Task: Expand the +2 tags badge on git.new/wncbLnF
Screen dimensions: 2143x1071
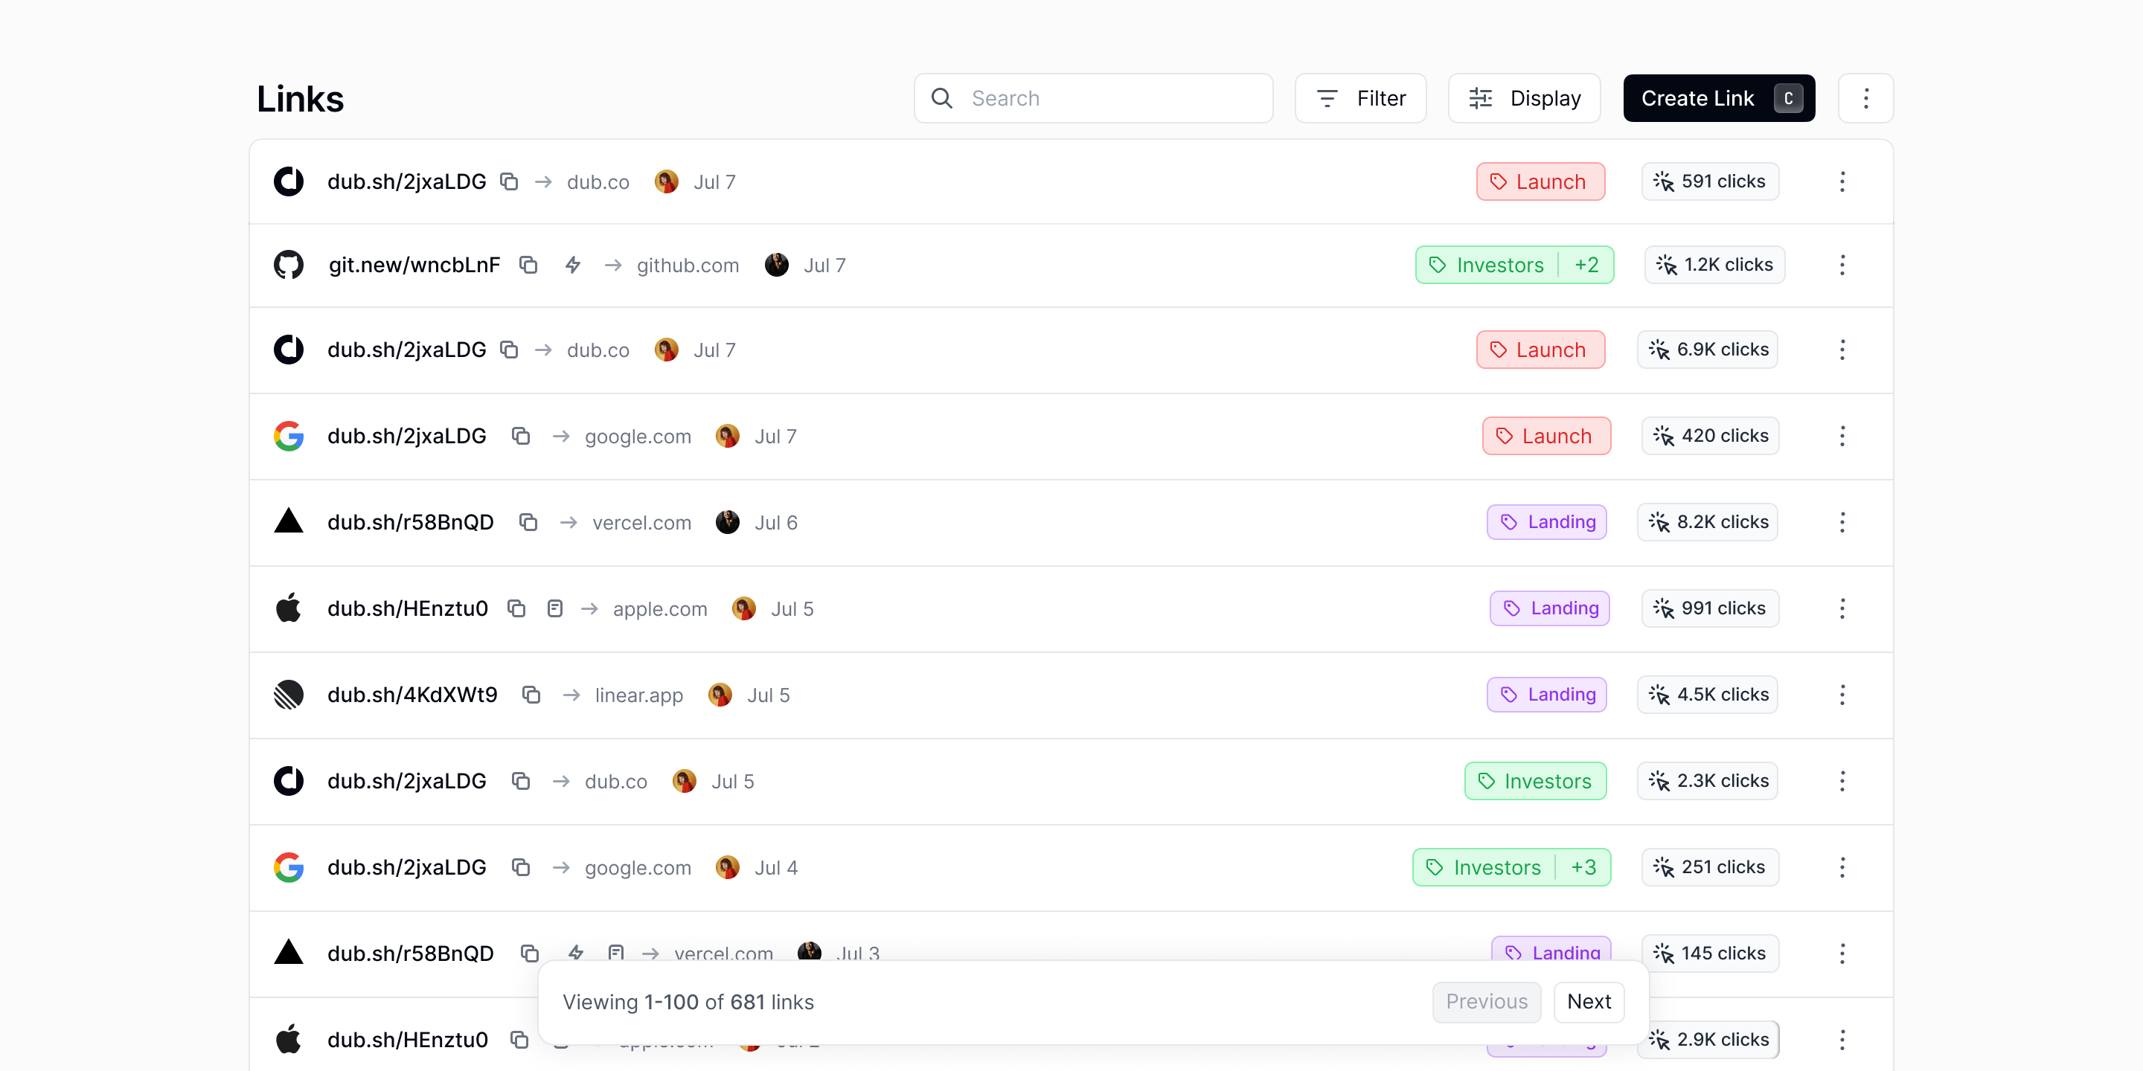Action: click(1586, 265)
